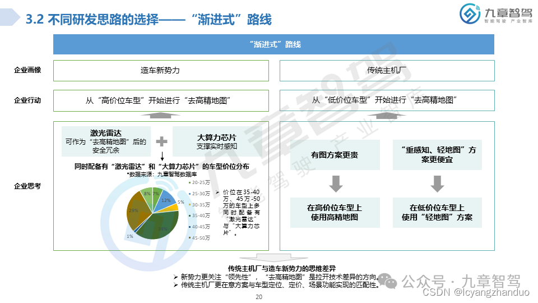The height and width of the screenshot is (303, 538).
Task: Click the 在低价位车型上使用"轻地图"方案 box
Action: pyautogui.click(x=437, y=213)
